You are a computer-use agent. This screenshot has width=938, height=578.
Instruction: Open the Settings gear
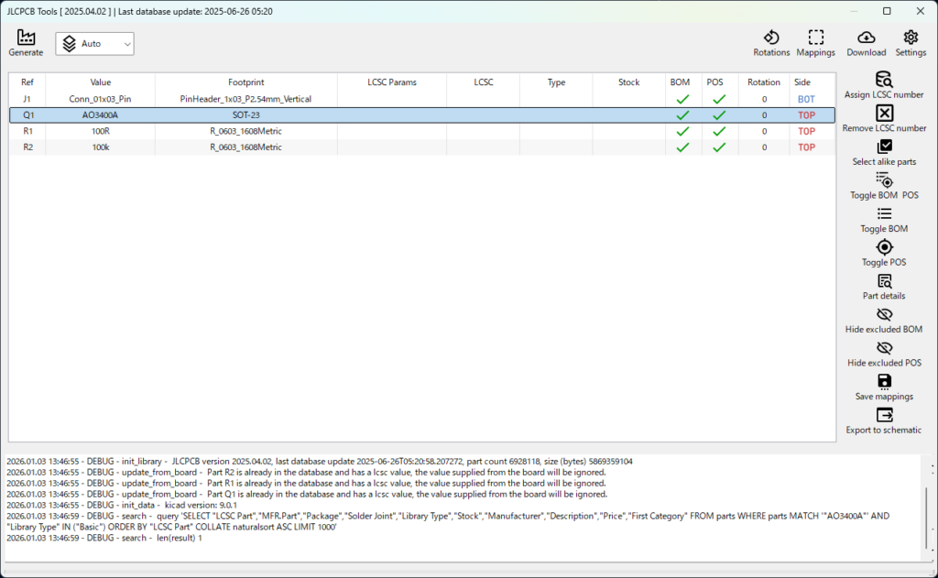[911, 38]
